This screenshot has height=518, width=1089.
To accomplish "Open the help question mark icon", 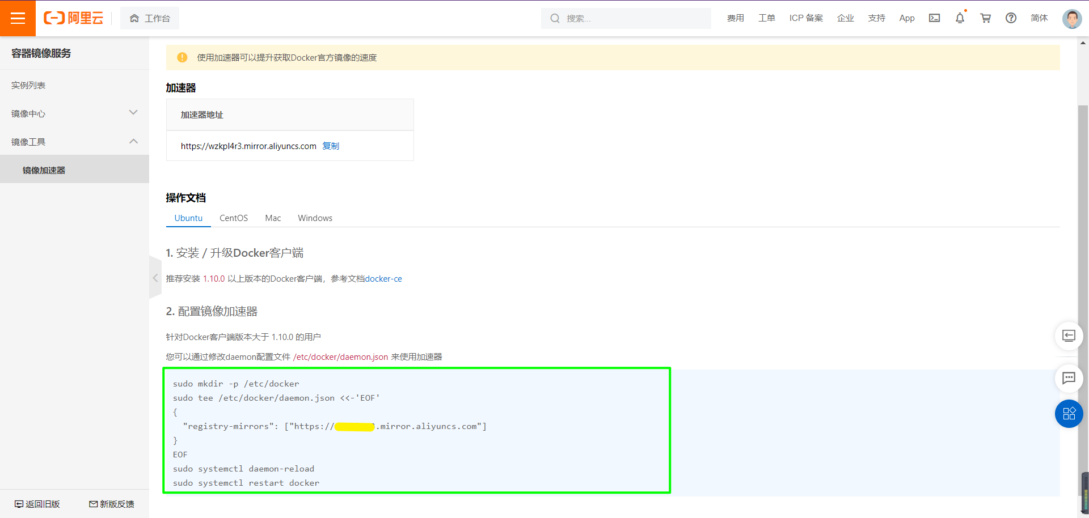I will click(1011, 18).
